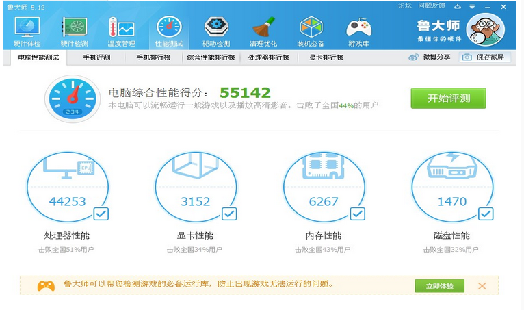
Task: Open the 问题反馈 feedback link
Action: coord(432,5)
